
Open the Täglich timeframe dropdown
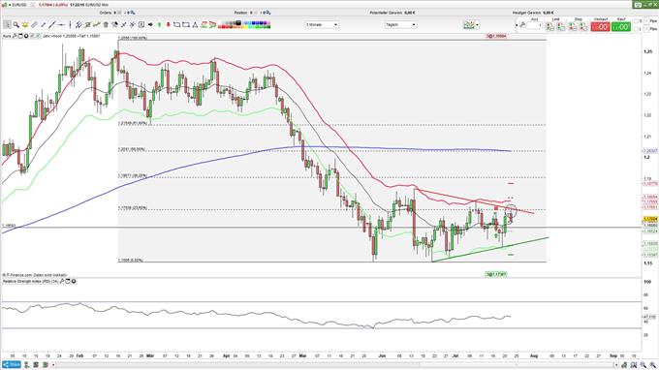pyautogui.click(x=400, y=25)
